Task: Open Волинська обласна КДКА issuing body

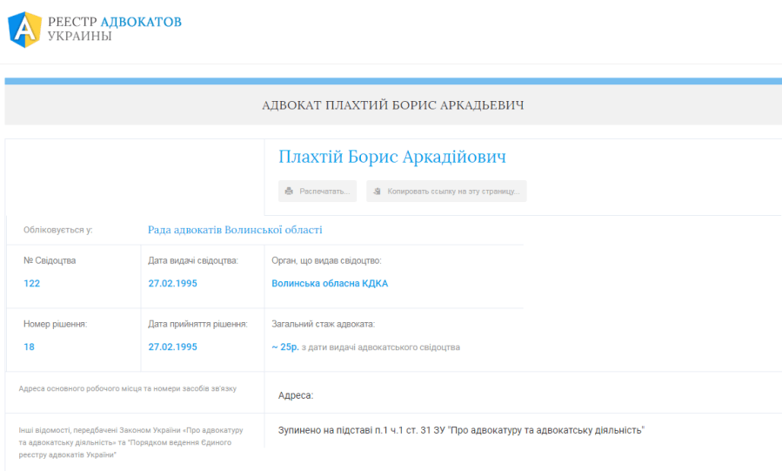Action: tap(330, 283)
